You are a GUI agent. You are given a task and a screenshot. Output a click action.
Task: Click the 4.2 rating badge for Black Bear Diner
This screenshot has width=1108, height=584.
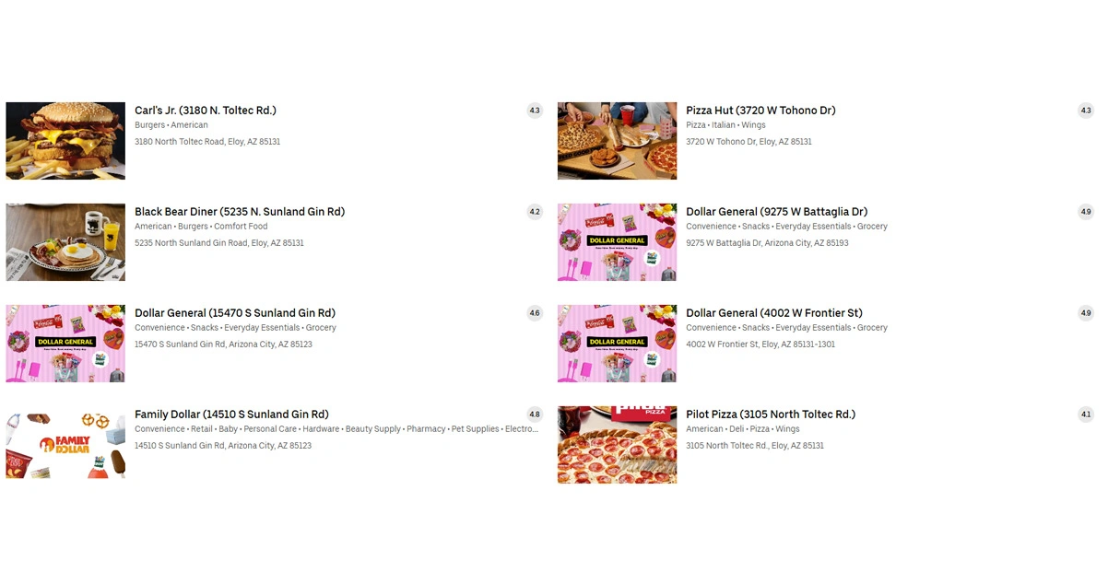pyautogui.click(x=535, y=212)
